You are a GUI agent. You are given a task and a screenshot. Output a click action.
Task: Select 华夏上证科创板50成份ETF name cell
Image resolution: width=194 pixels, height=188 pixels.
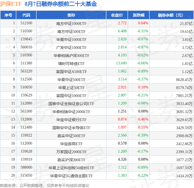71,168
